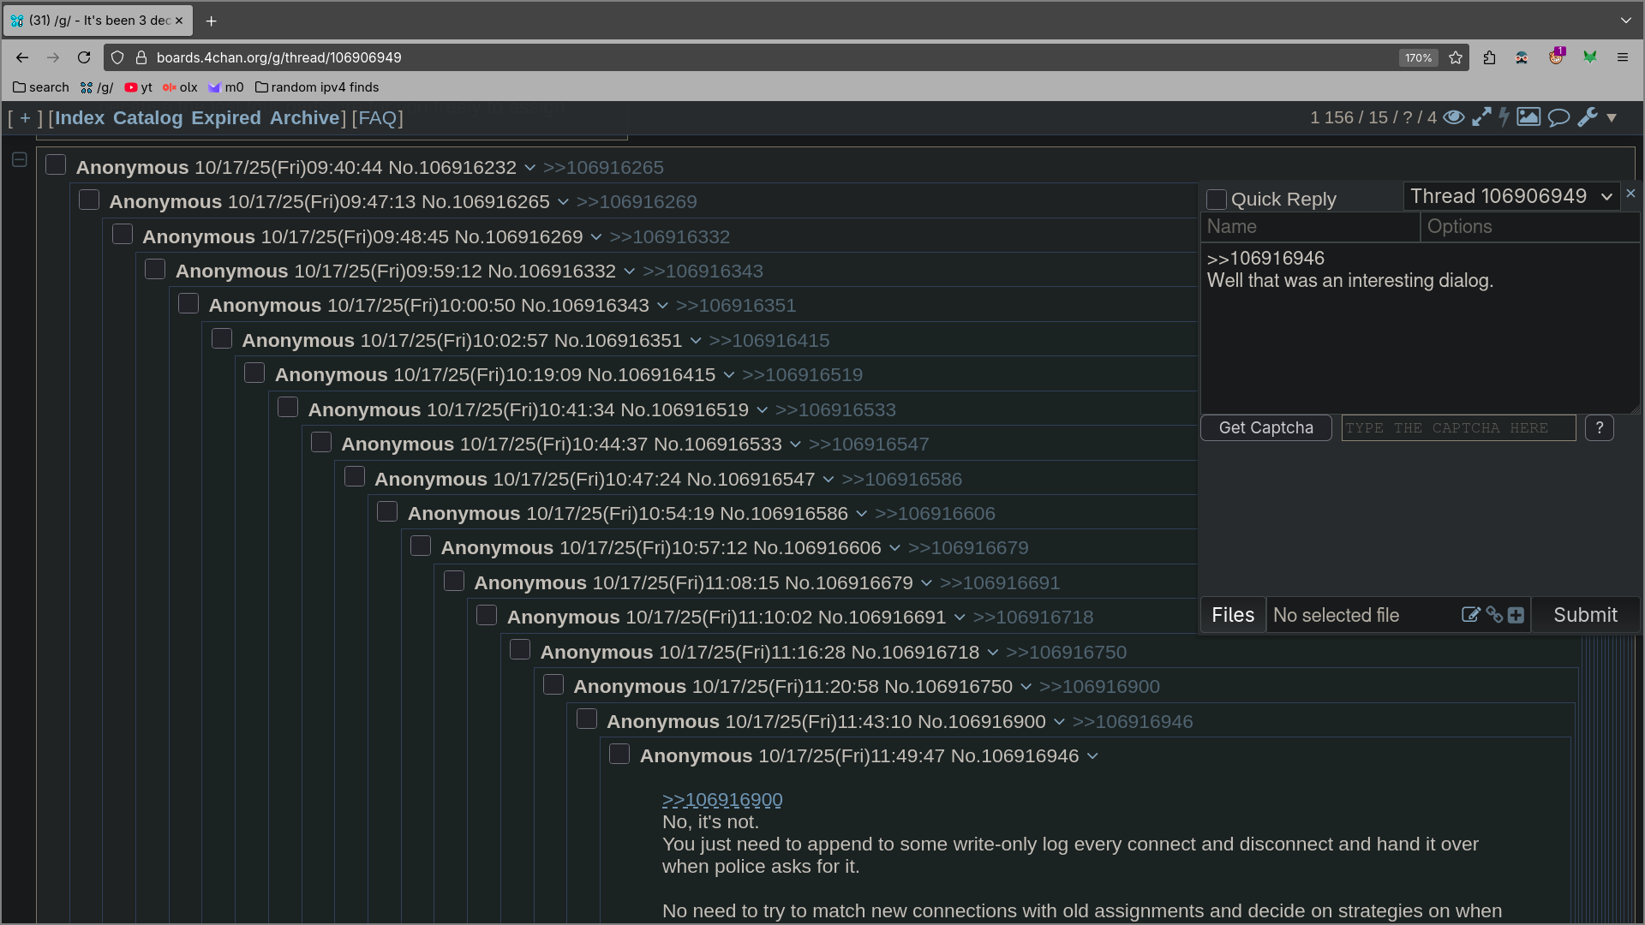Bookmark this page with the star icon
Screen dimensions: 1645x925
tap(1456, 57)
